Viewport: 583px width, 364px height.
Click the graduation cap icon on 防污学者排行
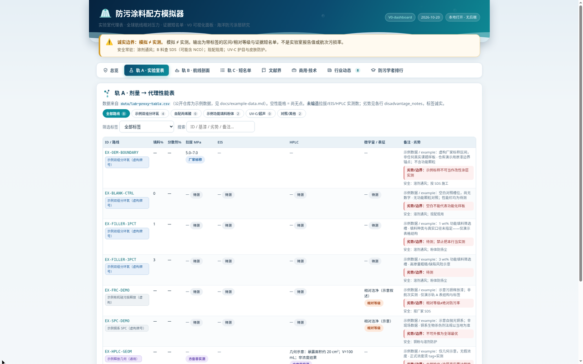(373, 71)
